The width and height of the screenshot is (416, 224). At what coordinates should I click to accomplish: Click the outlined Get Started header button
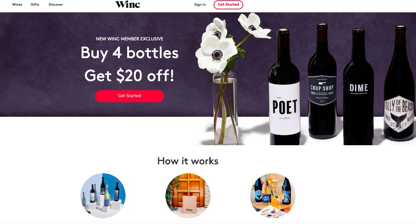(x=228, y=5)
